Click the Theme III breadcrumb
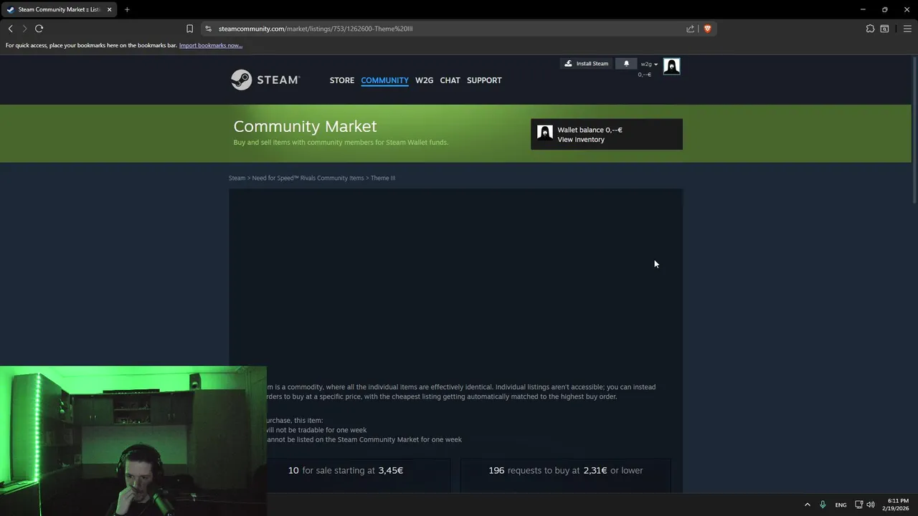Image resolution: width=918 pixels, height=516 pixels. (x=383, y=178)
